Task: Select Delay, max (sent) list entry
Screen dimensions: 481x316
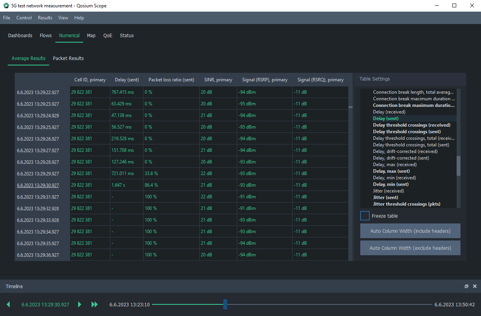Action: point(391,171)
